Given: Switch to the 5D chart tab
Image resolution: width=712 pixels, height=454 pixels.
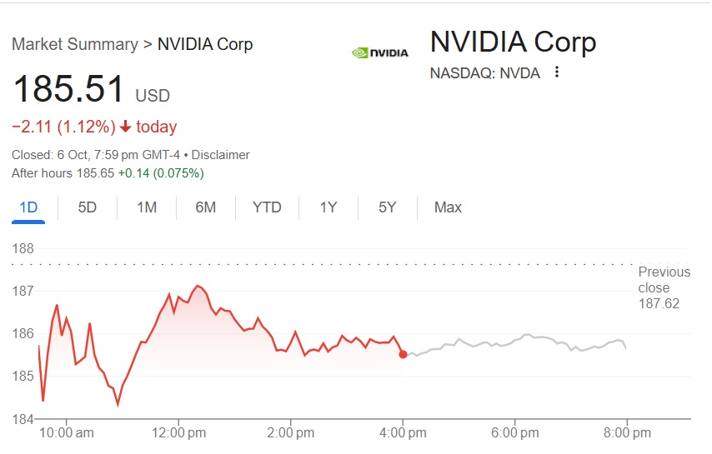Looking at the screenshot, I should coord(88,207).
